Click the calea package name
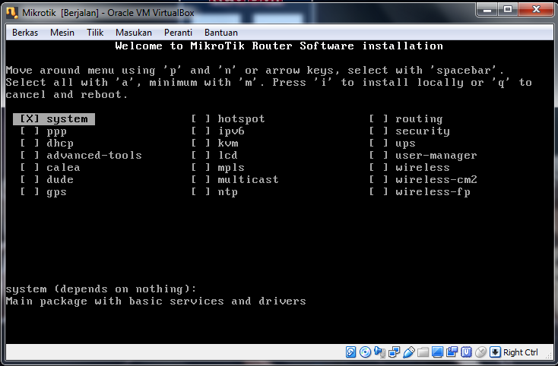 click(x=63, y=168)
